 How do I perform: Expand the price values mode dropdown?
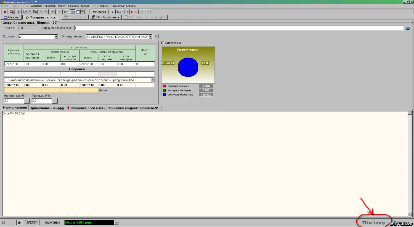point(152,80)
